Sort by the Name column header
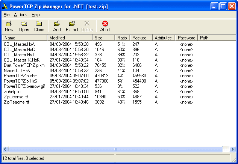The width and height of the screenshot is (238, 164). pos(24,38)
